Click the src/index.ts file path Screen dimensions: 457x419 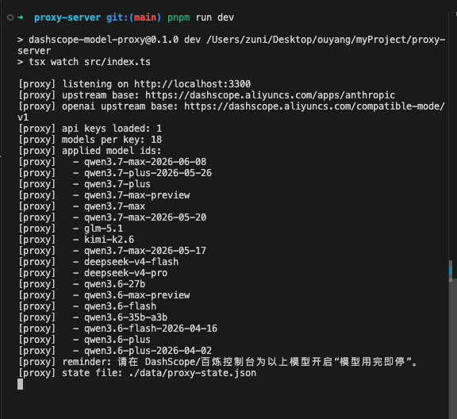117,62
